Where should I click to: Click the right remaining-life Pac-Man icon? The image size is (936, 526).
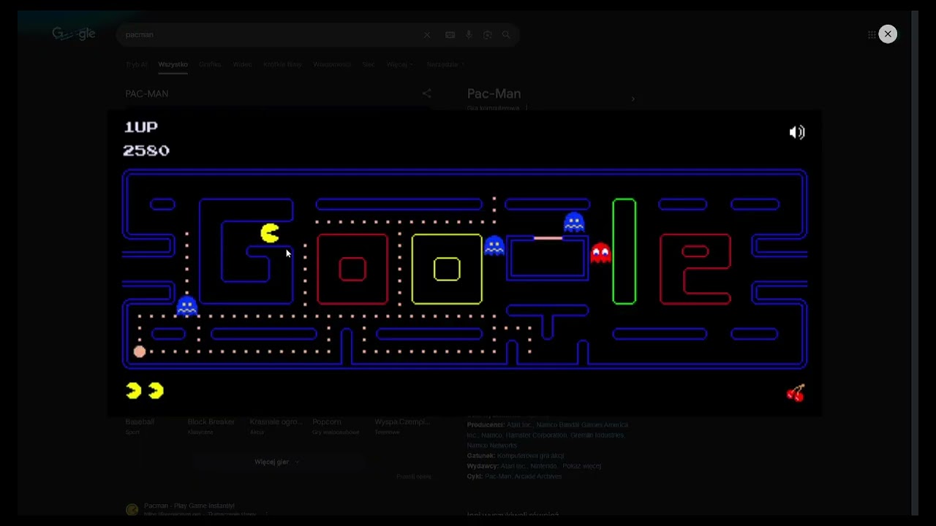coord(156,391)
